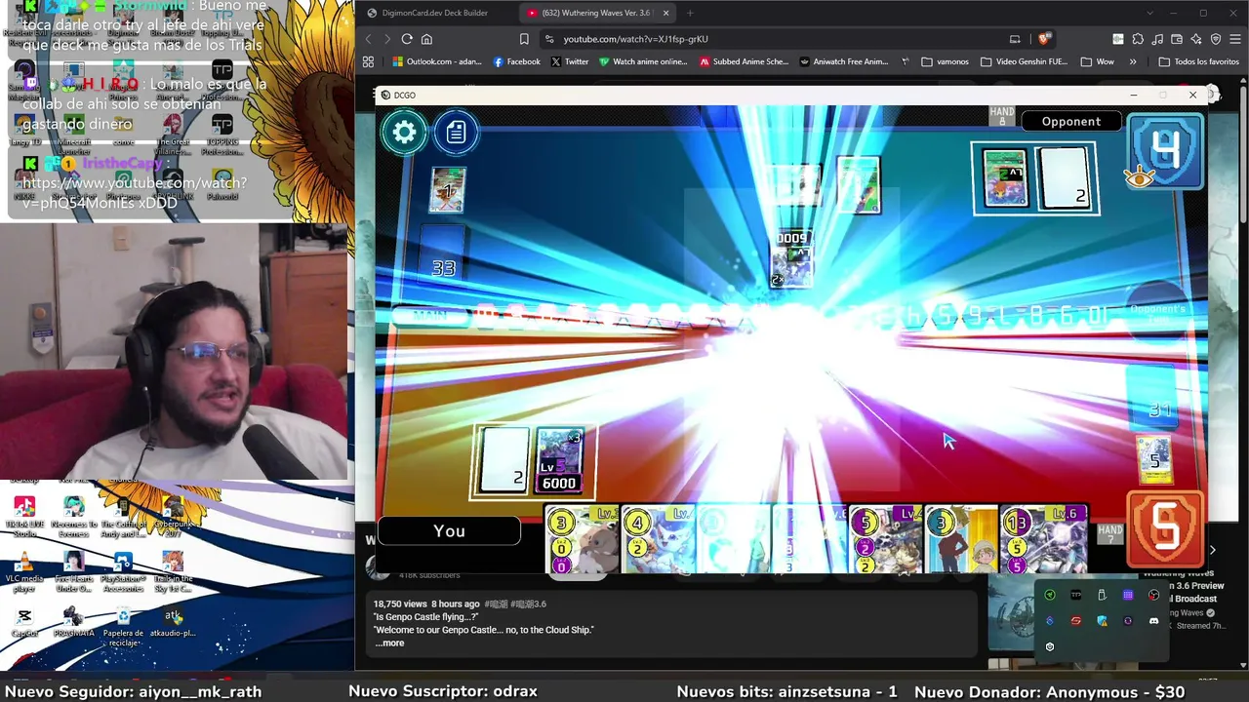Toggle the opponent security eye icon
Image resolution: width=1249 pixels, height=702 pixels.
(x=1139, y=177)
